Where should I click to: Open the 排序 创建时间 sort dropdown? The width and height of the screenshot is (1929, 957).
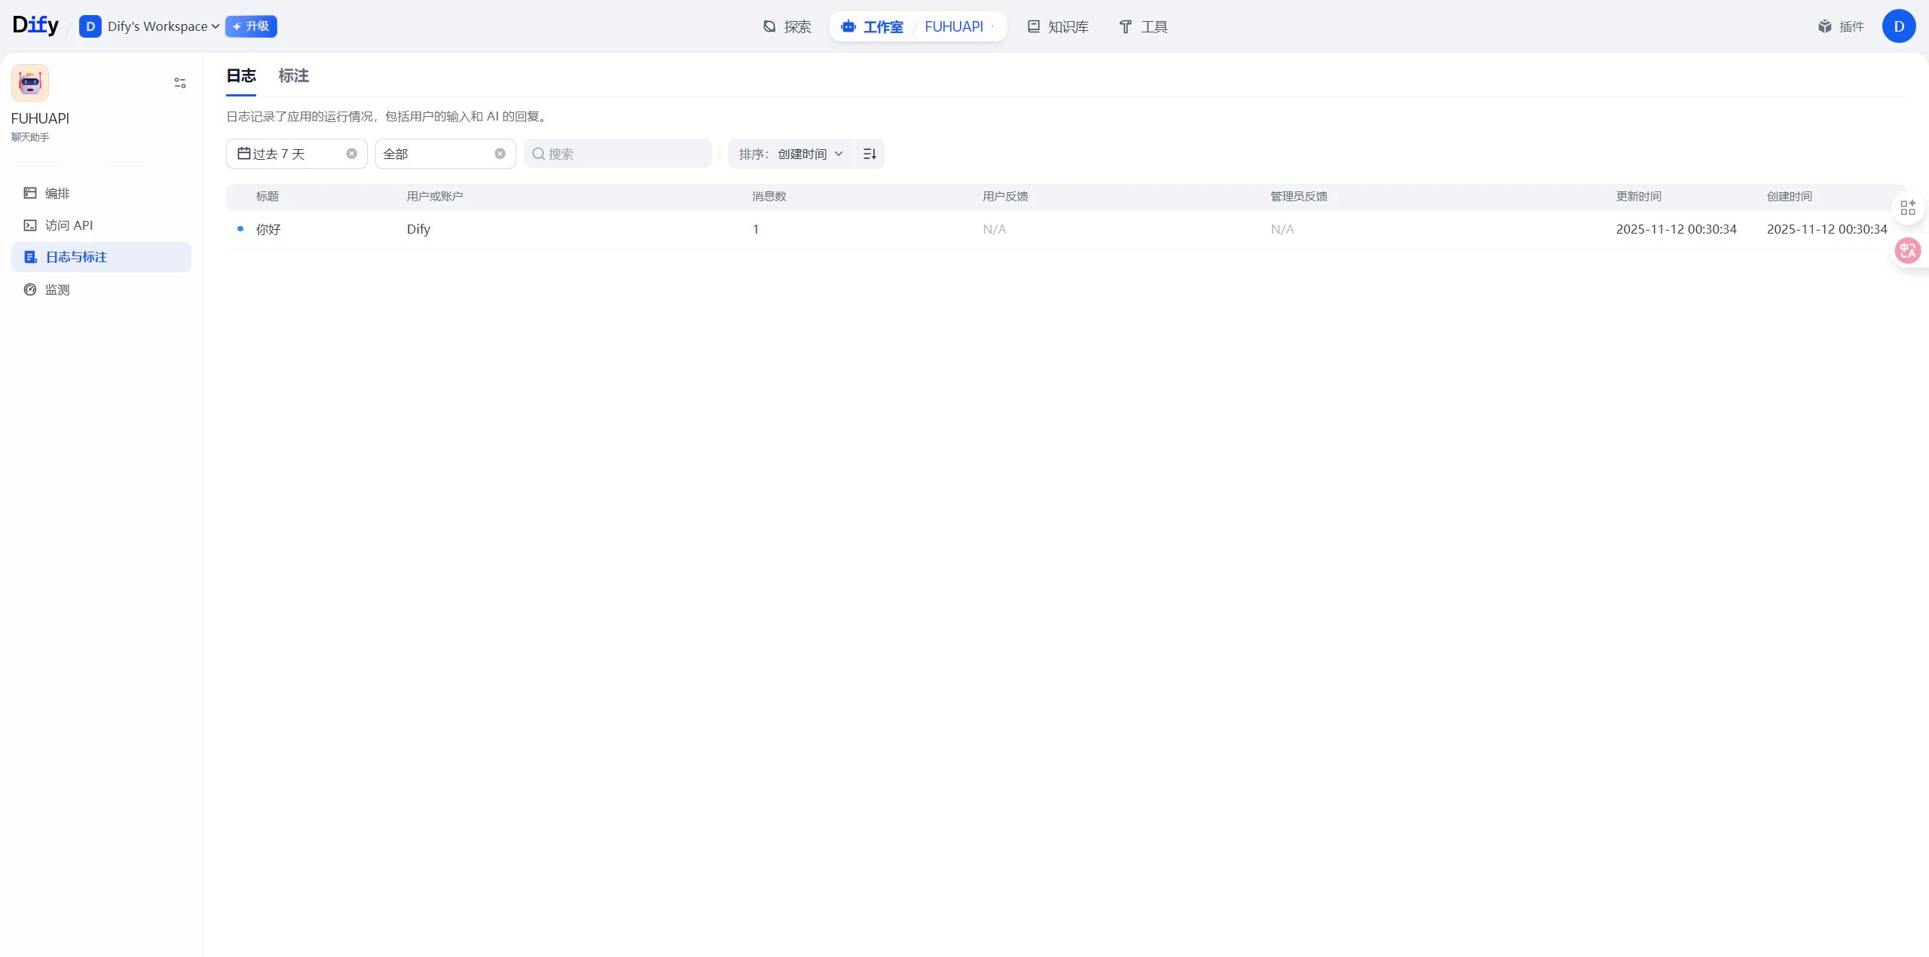(x=791, y=154)
